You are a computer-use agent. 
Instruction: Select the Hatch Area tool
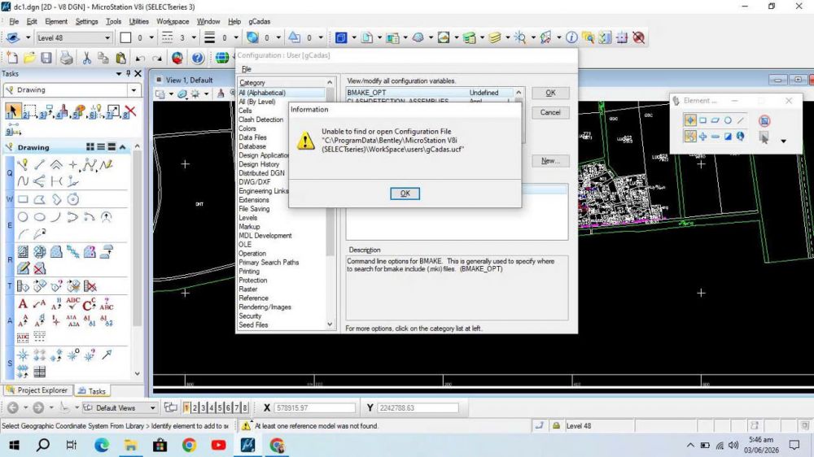pyautogui.click(x=23, y=252)
